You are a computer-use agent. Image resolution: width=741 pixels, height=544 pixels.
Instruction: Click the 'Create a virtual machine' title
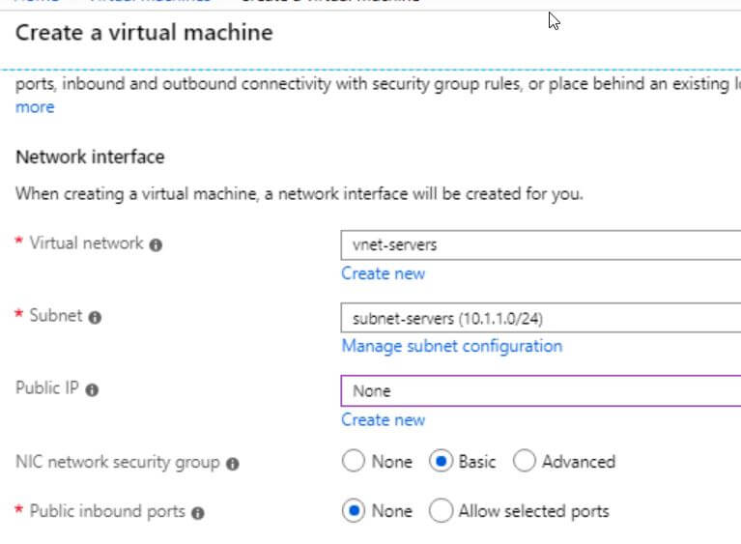pyautogui.click(x=144, y=33)
